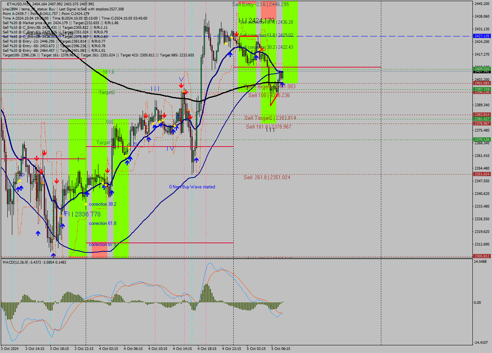Click the 2389.340 price scale value
The width and height of the screenshot is (492, 353).
(482, 105)
